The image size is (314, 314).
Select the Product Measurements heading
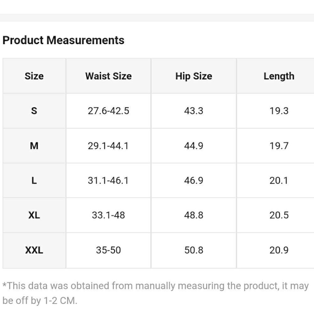(x=63, y=40)
